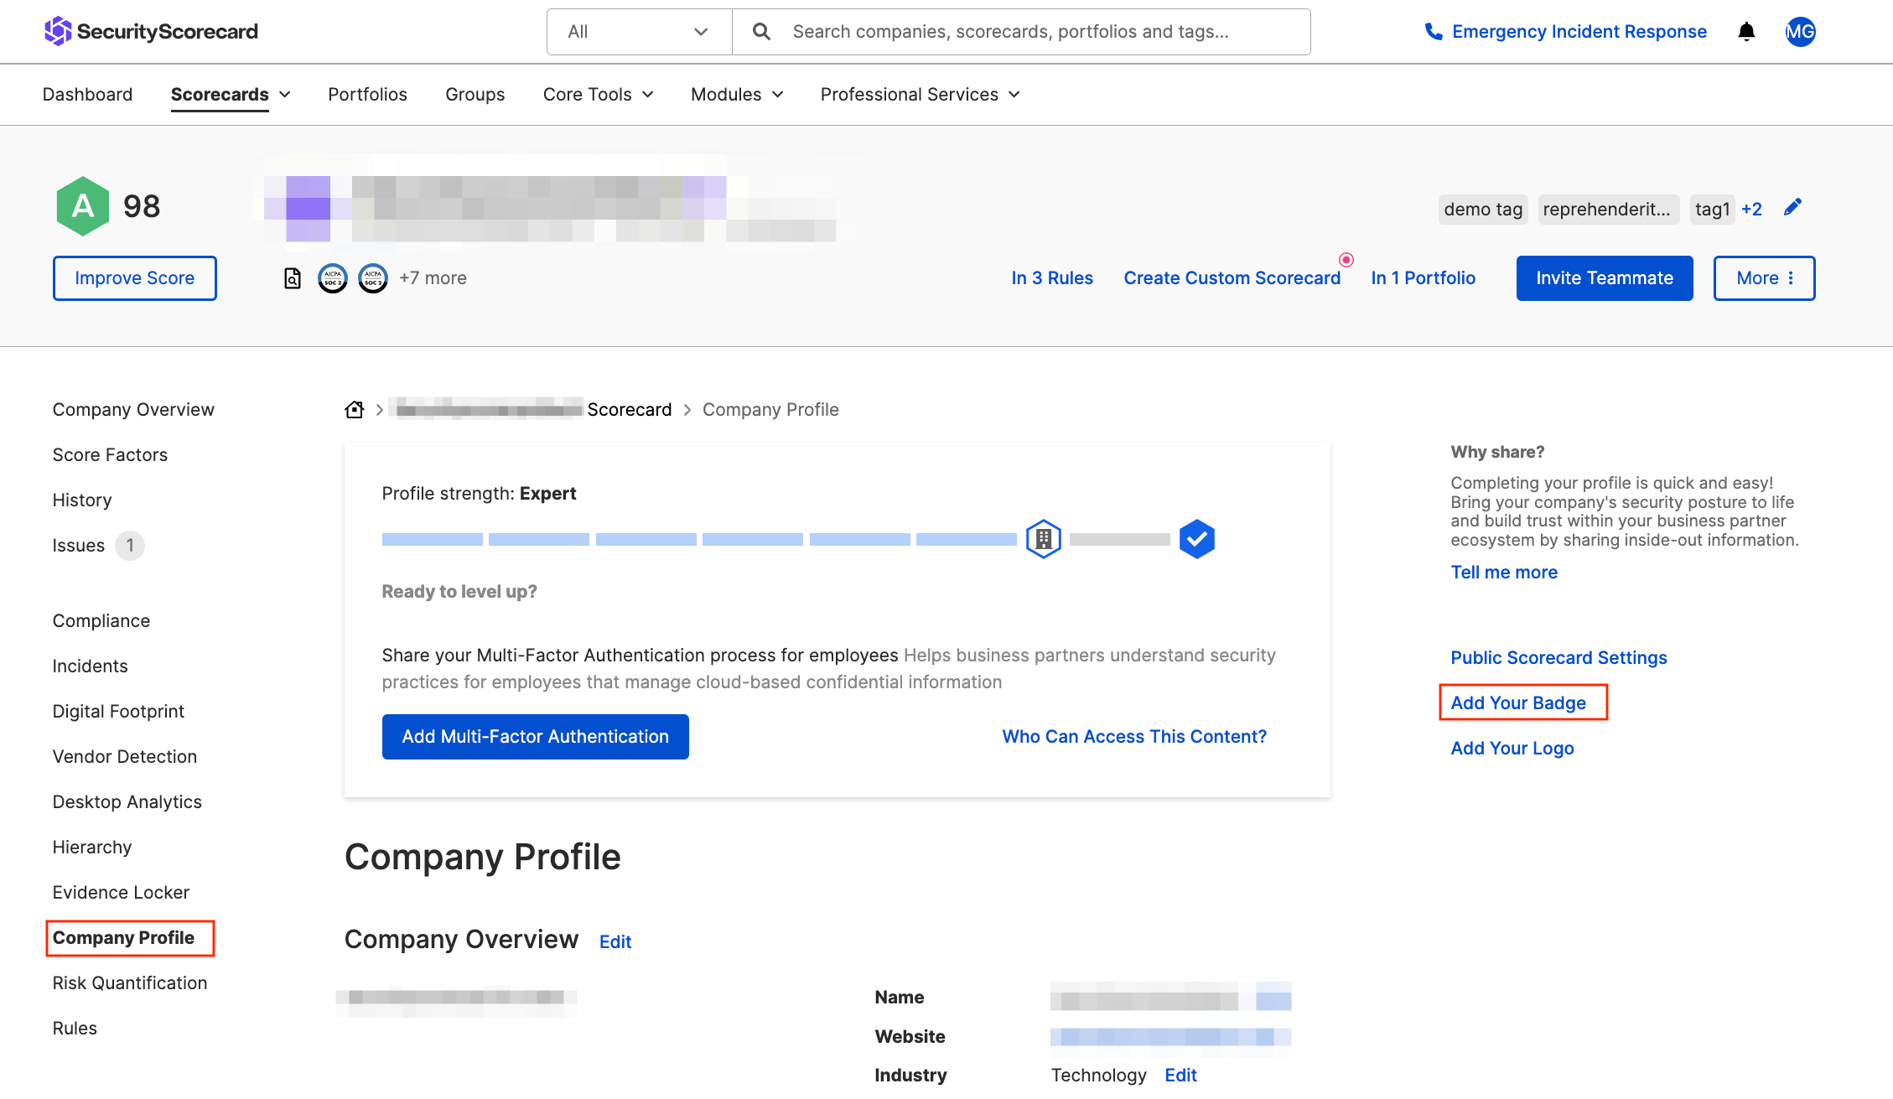Click the search magnifier icon
Screen dimensions: 1893x1099
[761, 32]
